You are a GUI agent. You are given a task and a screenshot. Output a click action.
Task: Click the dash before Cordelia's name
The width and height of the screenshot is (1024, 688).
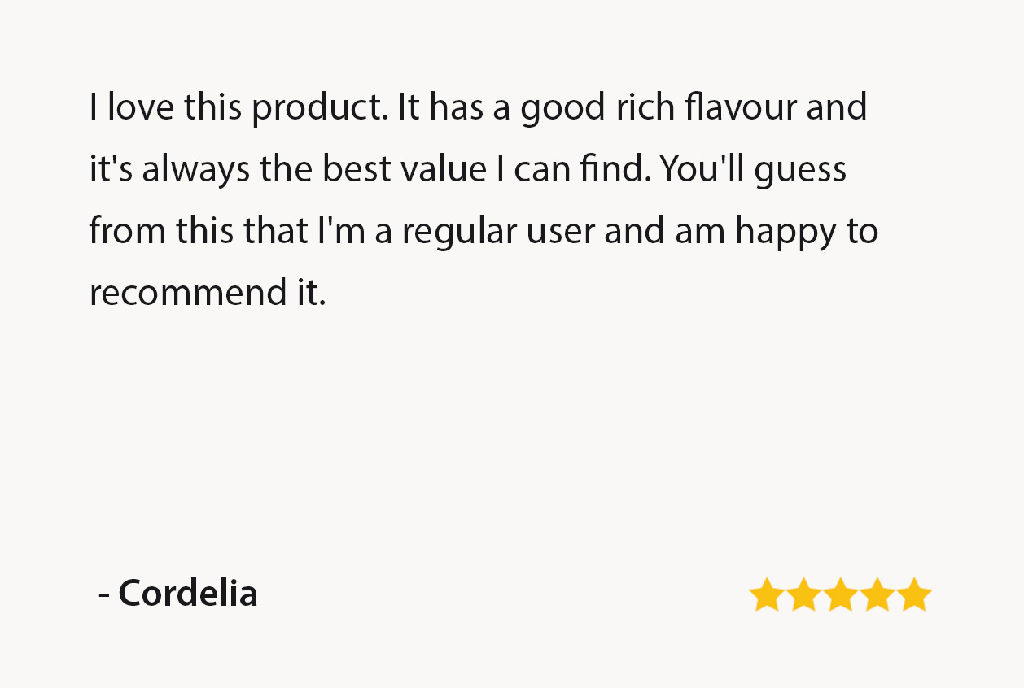(104, 595)
